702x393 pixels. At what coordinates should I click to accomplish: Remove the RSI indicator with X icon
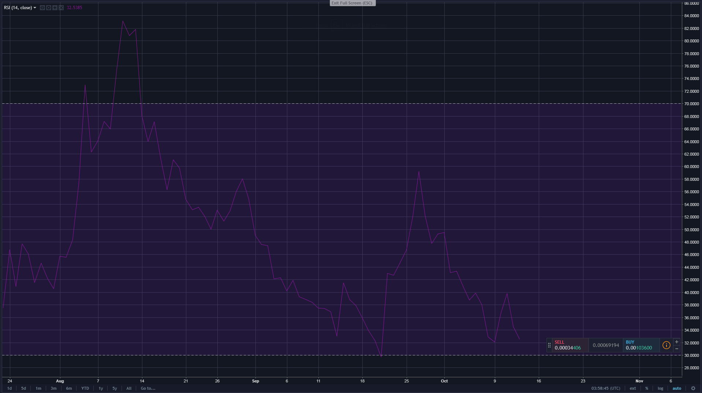click(x=61, y=8)
